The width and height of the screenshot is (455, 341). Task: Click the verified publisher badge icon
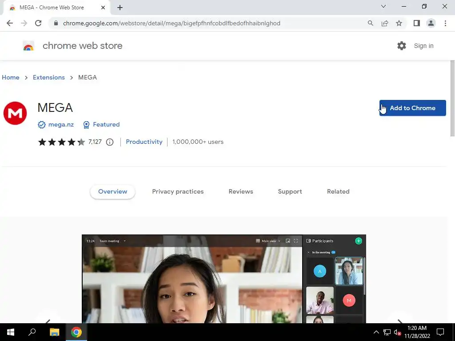[41, 125]
